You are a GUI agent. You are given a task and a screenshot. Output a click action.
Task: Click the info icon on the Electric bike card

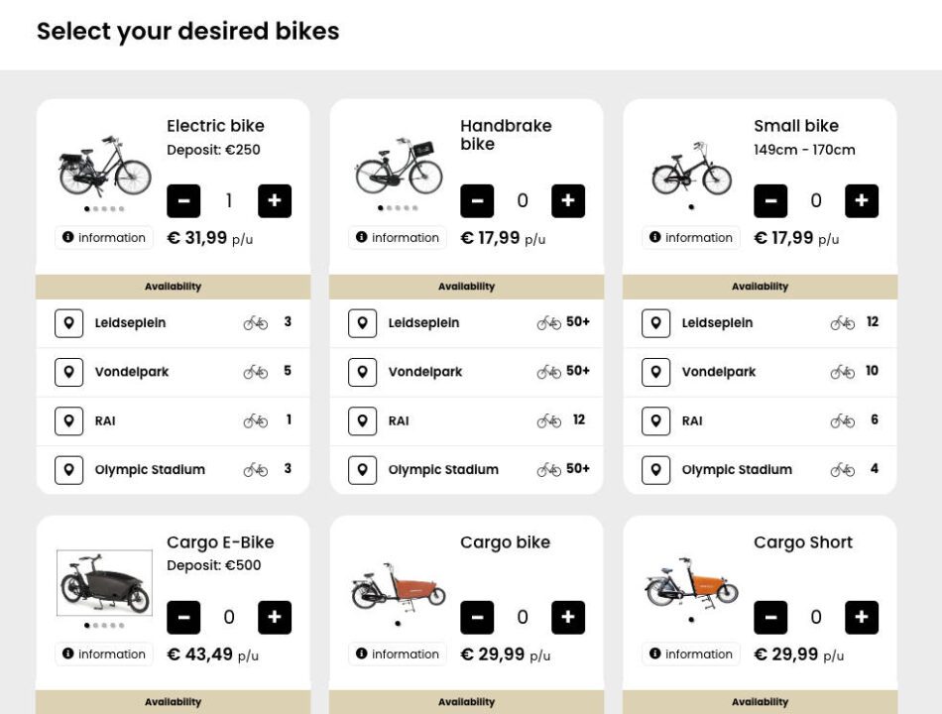(67, 237)
